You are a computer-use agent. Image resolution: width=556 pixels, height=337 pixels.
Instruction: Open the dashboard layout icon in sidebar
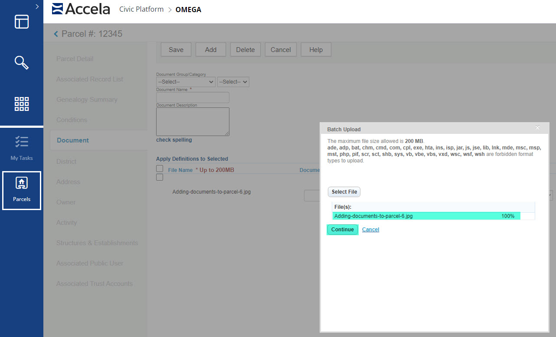[x=22, y=22]
